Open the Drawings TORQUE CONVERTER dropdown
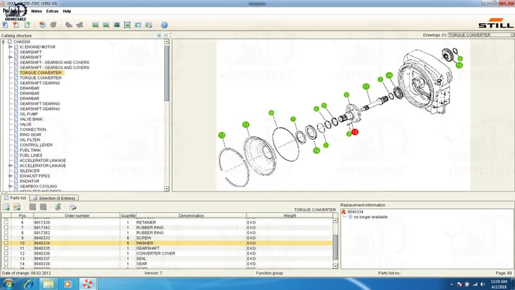The image size is (515, 290). tap(512, 35)
